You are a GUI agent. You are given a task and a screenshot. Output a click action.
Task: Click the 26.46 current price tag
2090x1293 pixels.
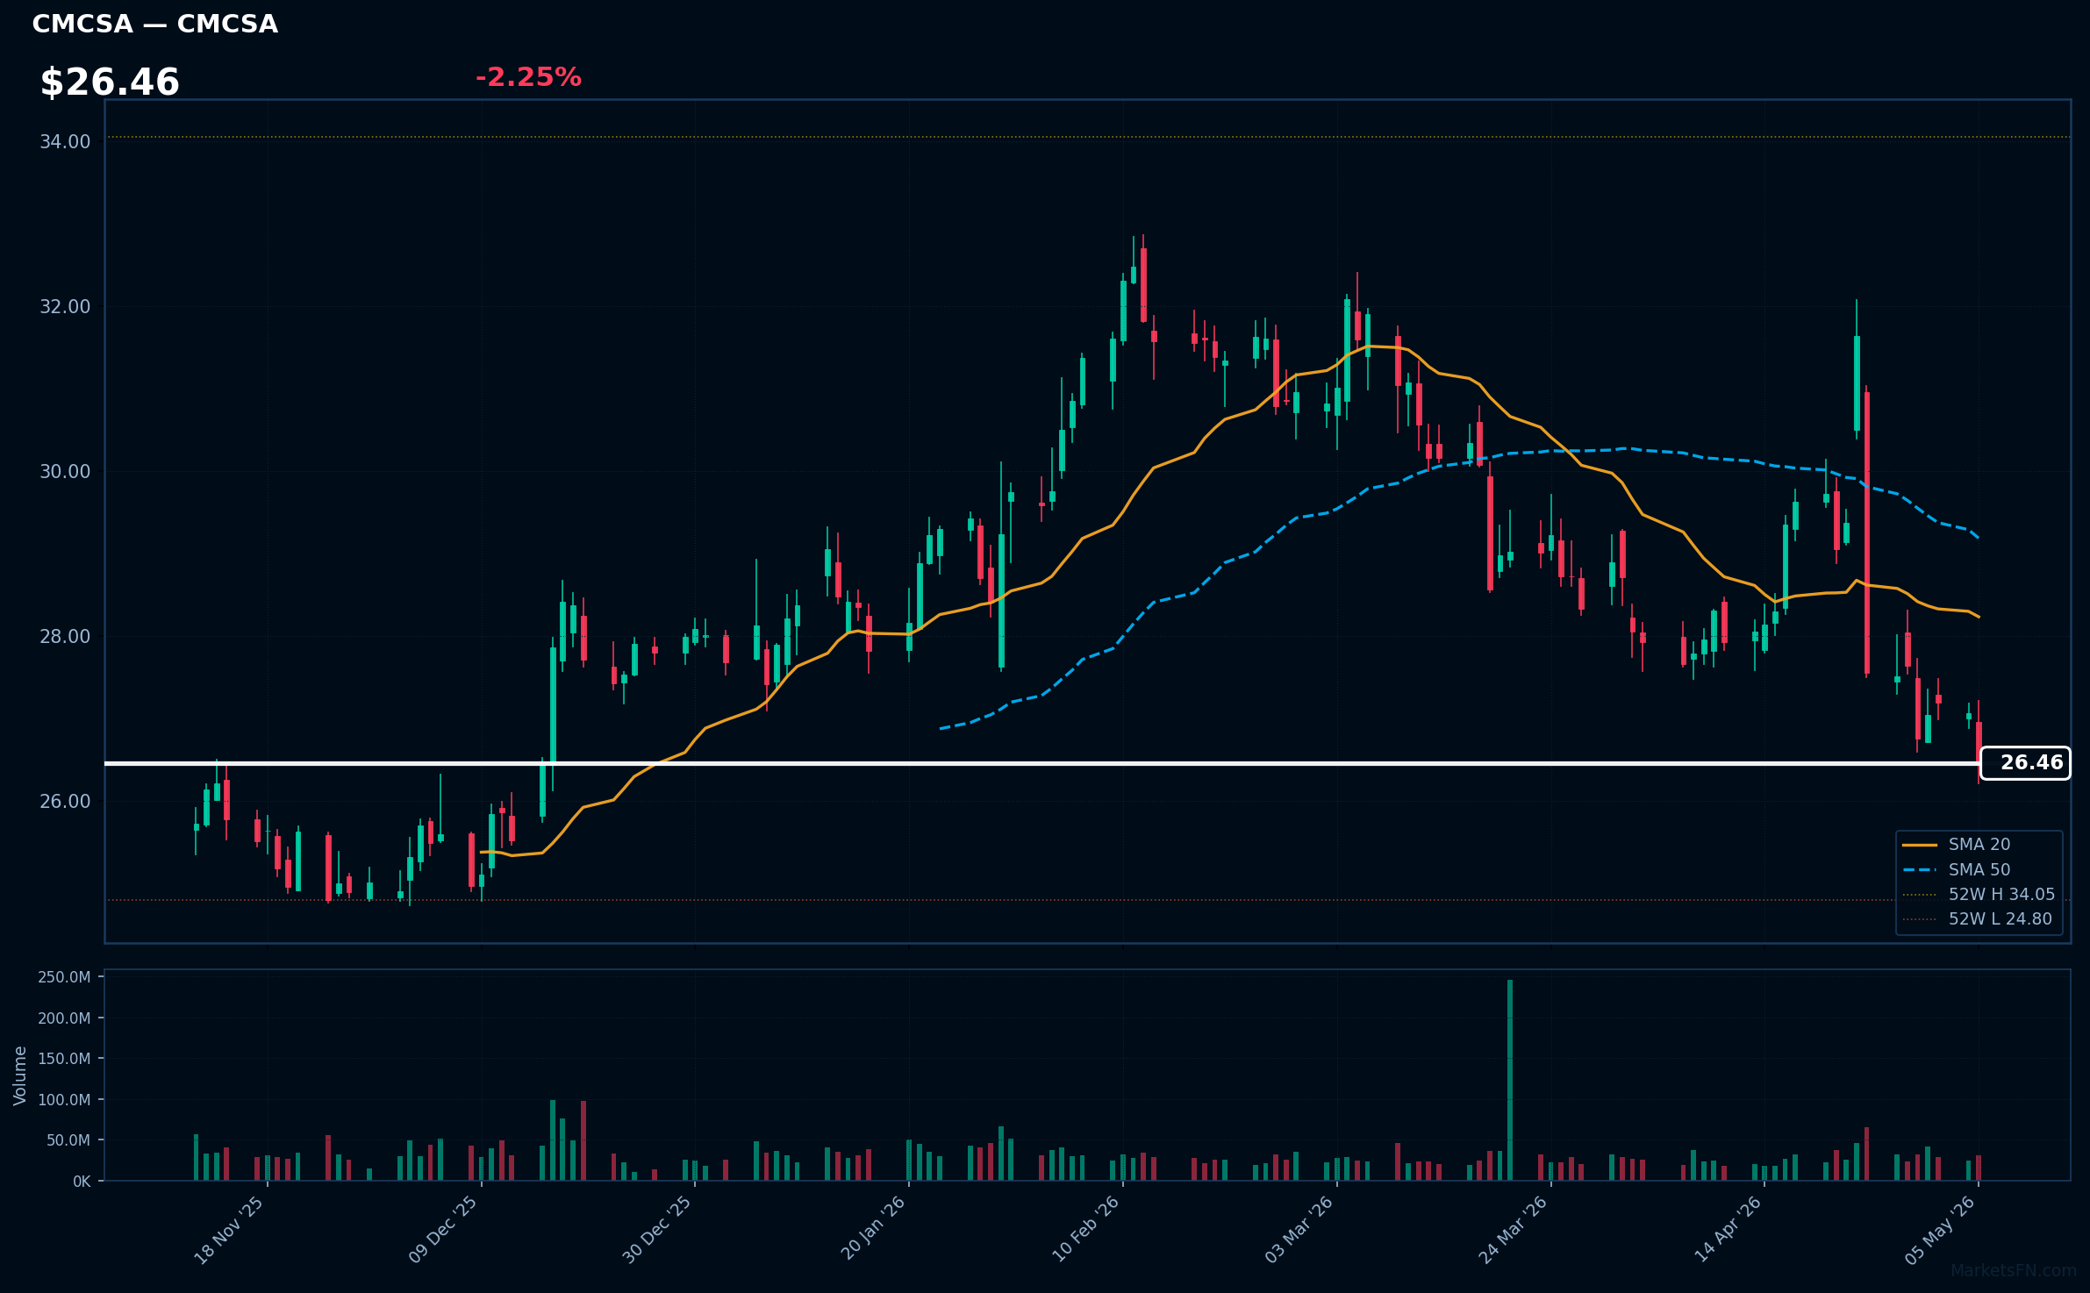point(2025,763)
